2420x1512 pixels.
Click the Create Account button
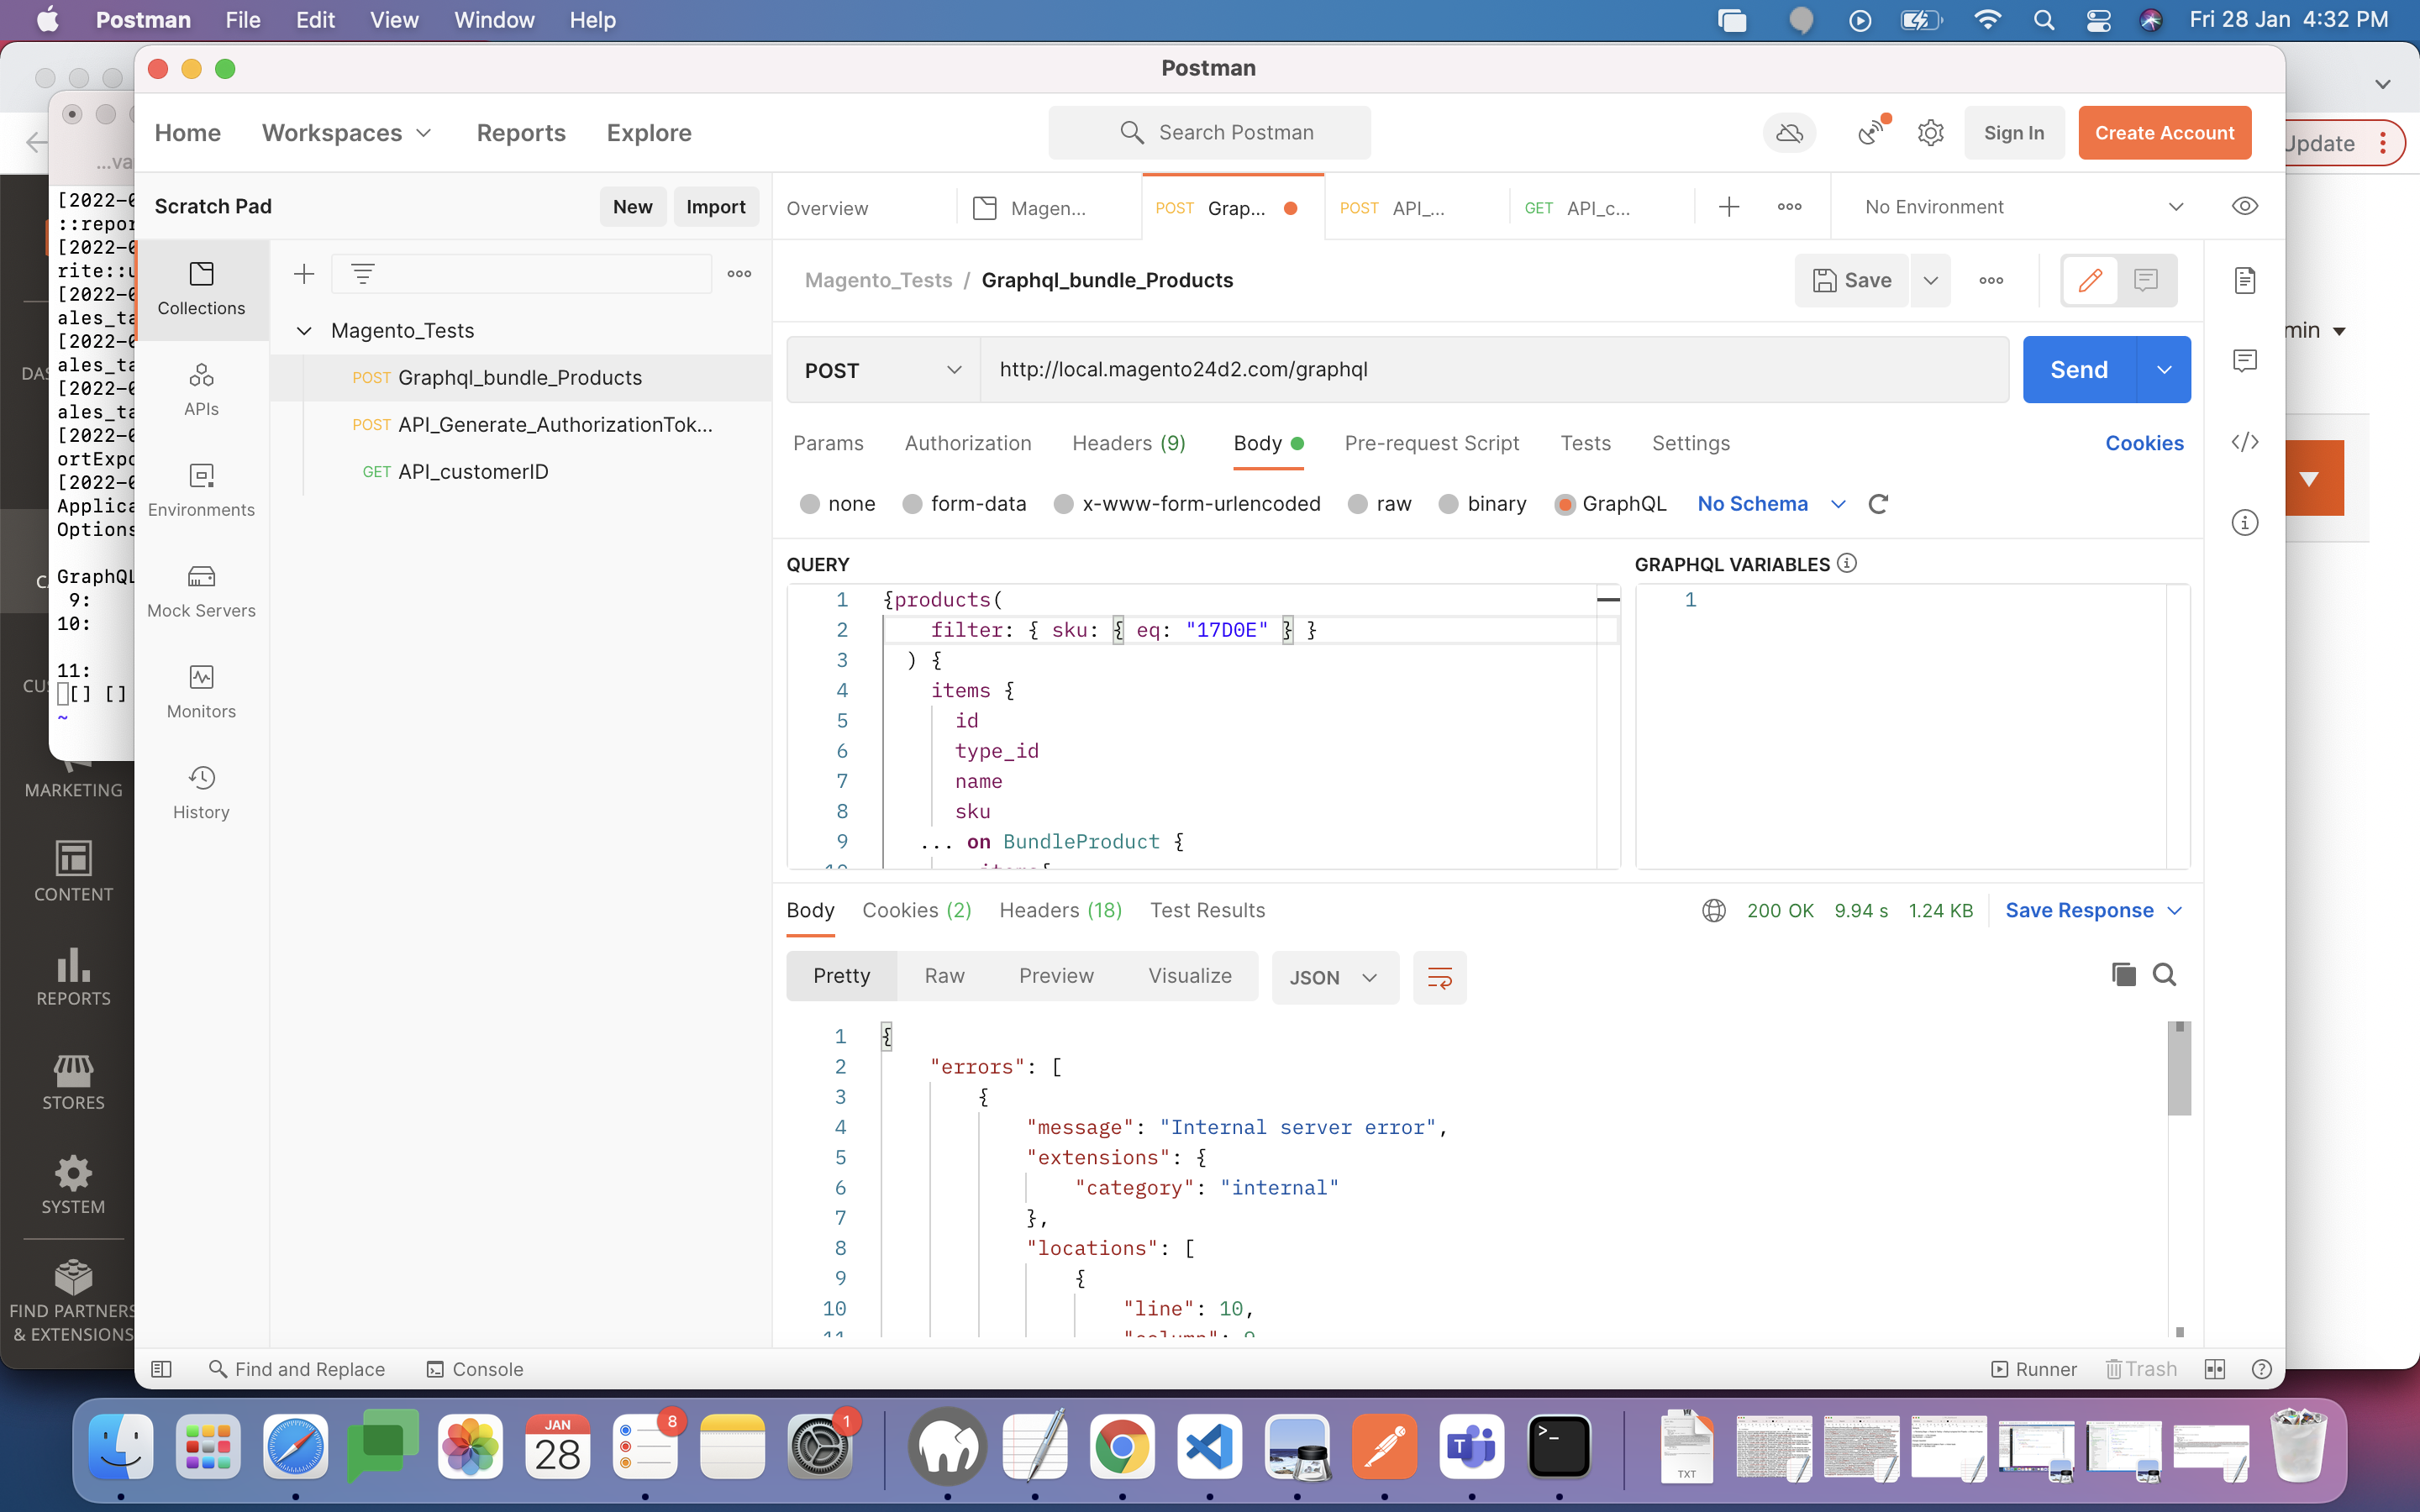[2164, 133]
